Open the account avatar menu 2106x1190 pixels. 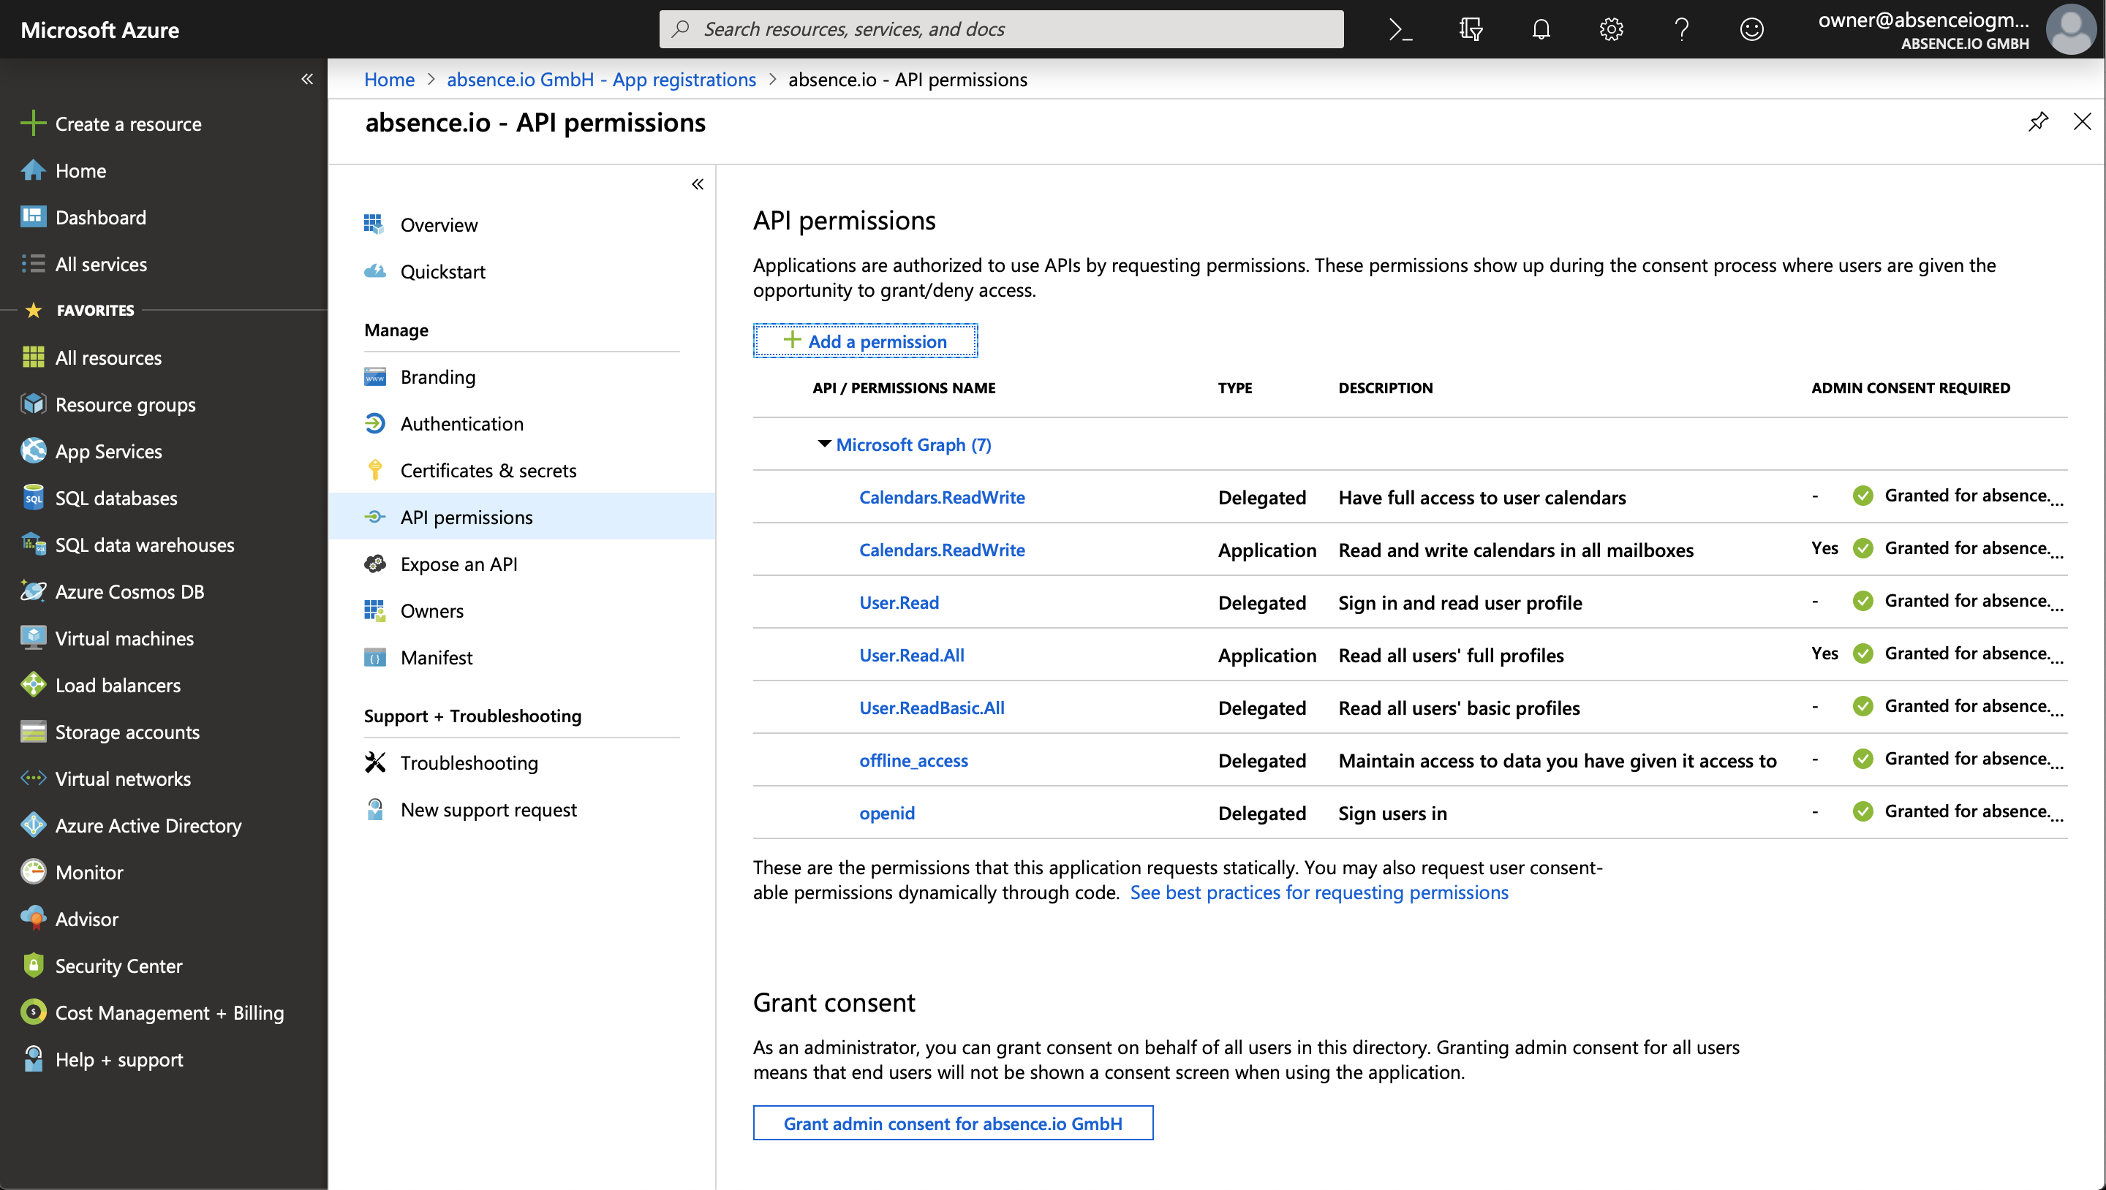2072,29
